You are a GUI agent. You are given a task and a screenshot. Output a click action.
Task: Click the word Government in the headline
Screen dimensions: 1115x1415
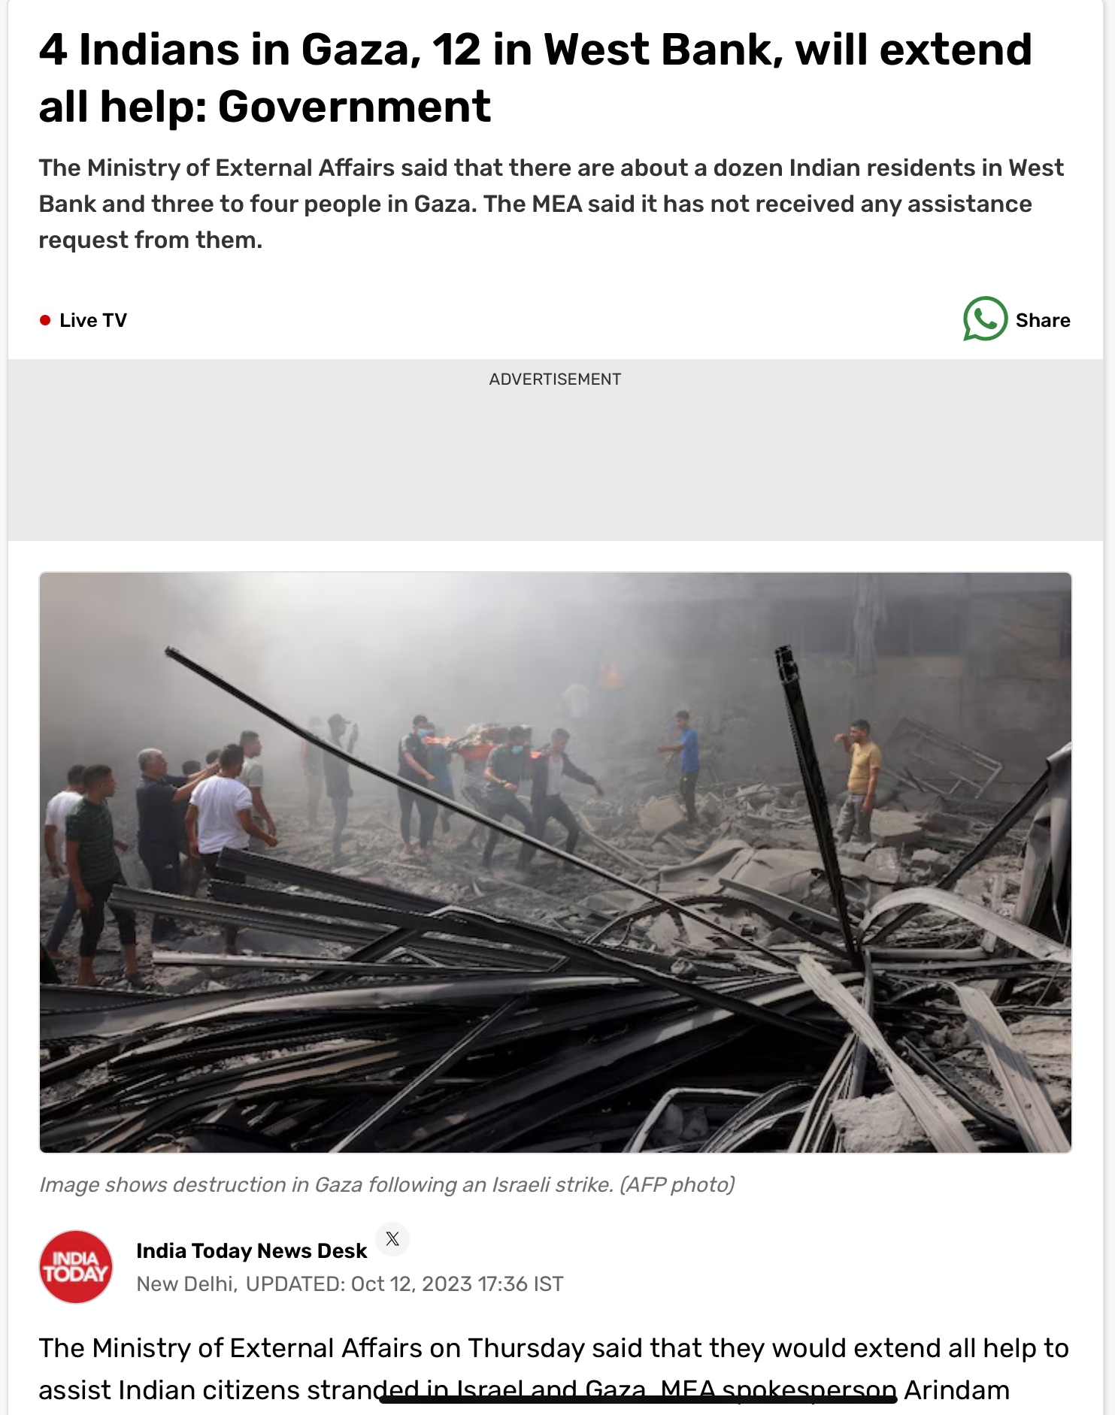(x=354, y=107)
